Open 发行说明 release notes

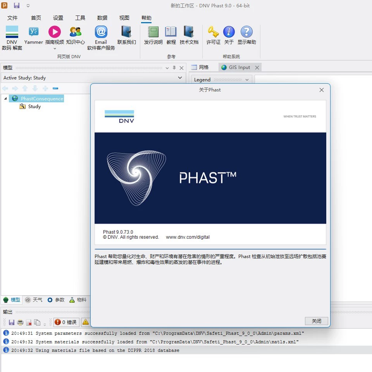pos(153,35)
